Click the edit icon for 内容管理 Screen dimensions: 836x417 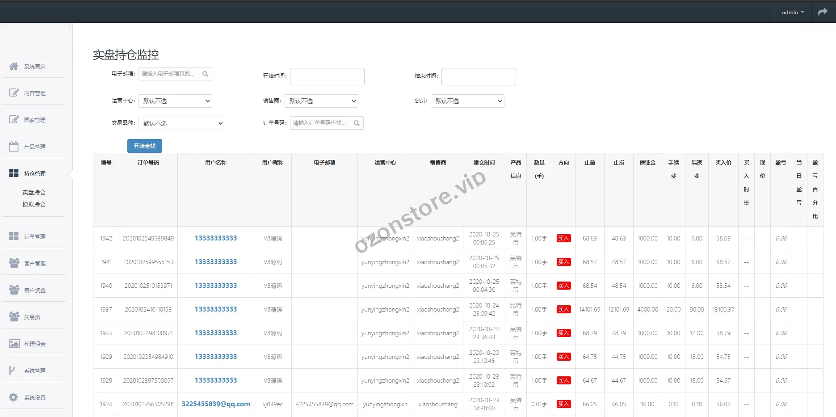[14, 93]
